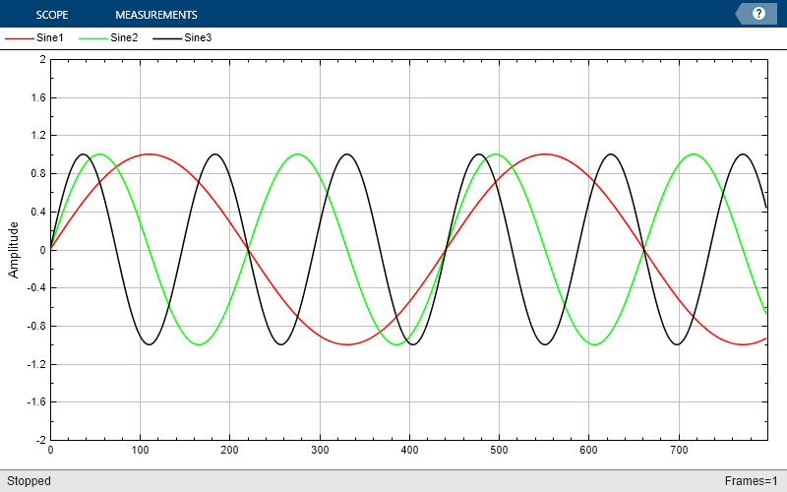Viewport: 787px width, 492px height.
Task: Click the green Sine2 legend line marker
Action: tap(93, 38)
